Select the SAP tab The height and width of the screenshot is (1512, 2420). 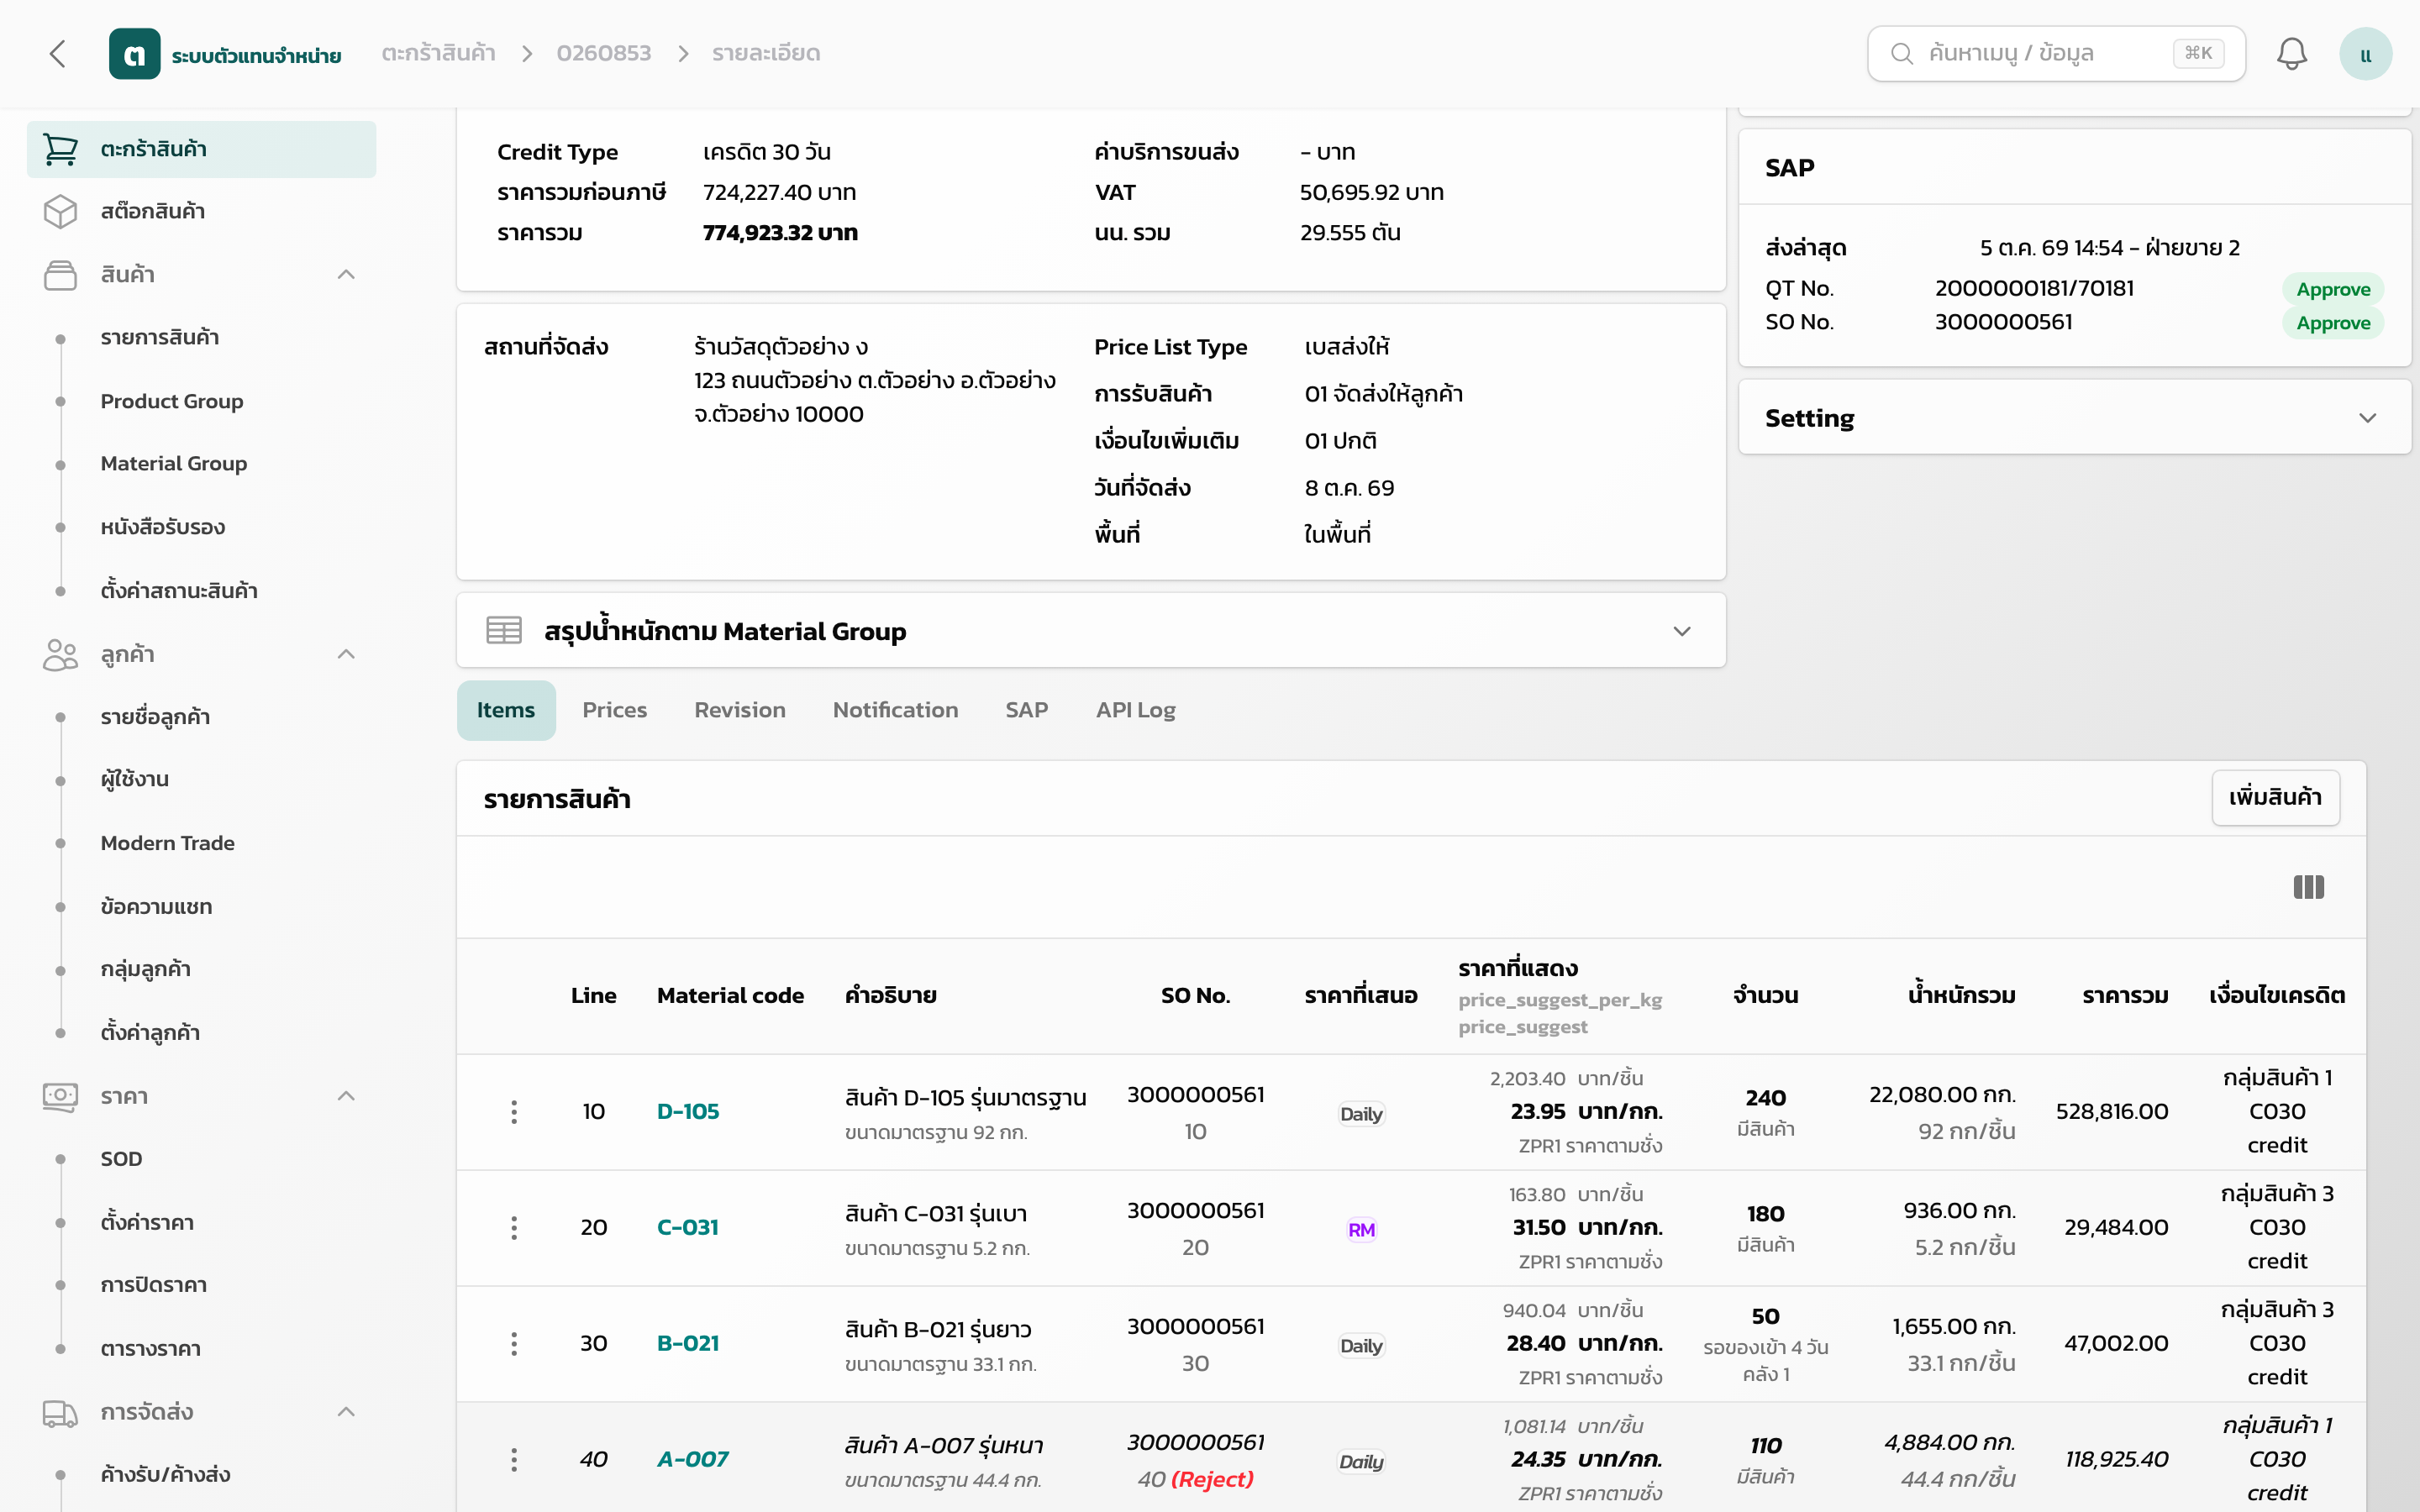(1026, 710)
